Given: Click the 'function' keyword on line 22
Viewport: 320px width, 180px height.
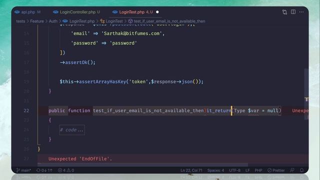Looking at the screenshot, I should click(79, 110).
